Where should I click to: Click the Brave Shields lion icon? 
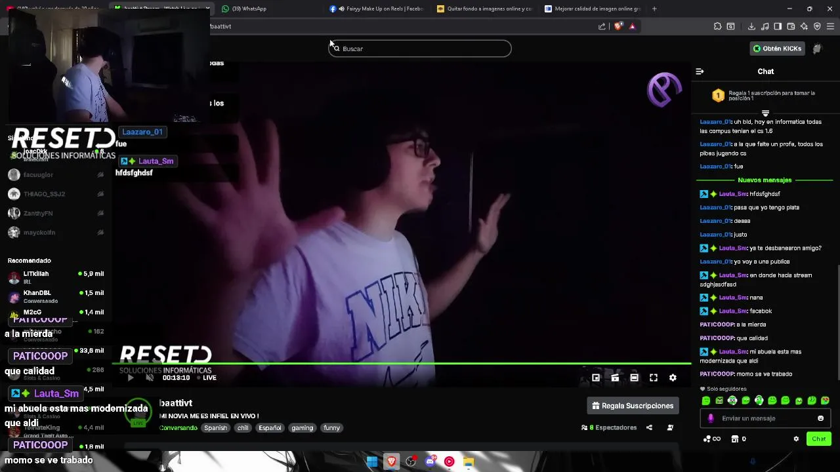point(618,26)
